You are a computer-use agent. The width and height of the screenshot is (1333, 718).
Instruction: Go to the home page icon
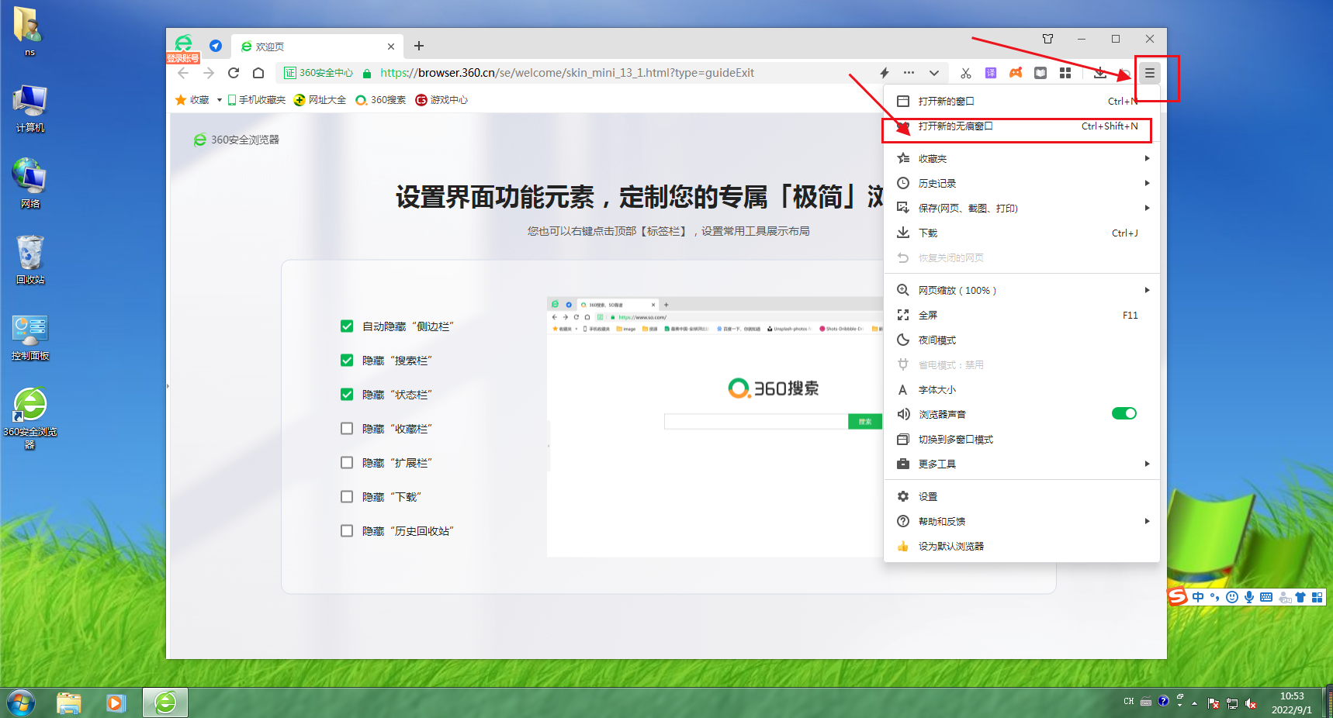tap(258, 73)
